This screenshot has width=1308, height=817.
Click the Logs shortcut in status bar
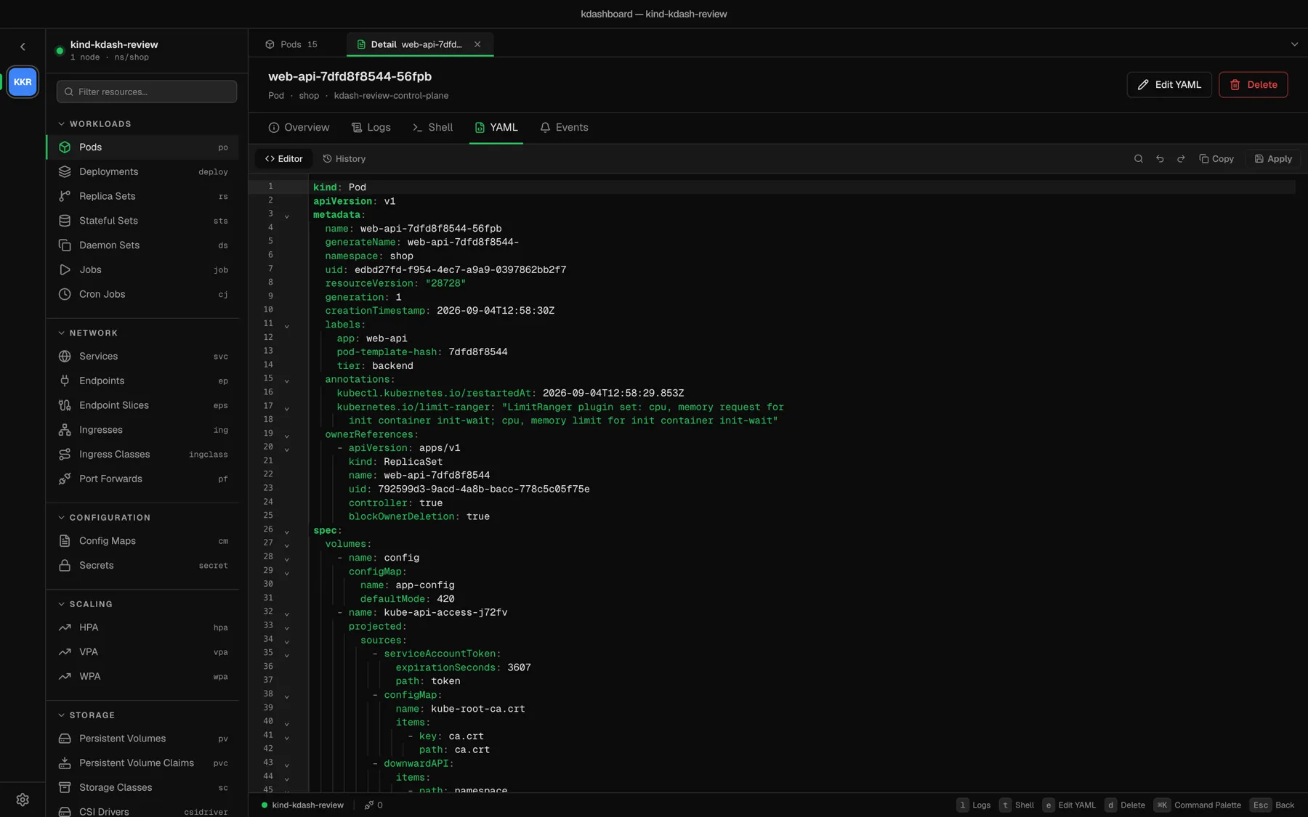coord(974,805)
